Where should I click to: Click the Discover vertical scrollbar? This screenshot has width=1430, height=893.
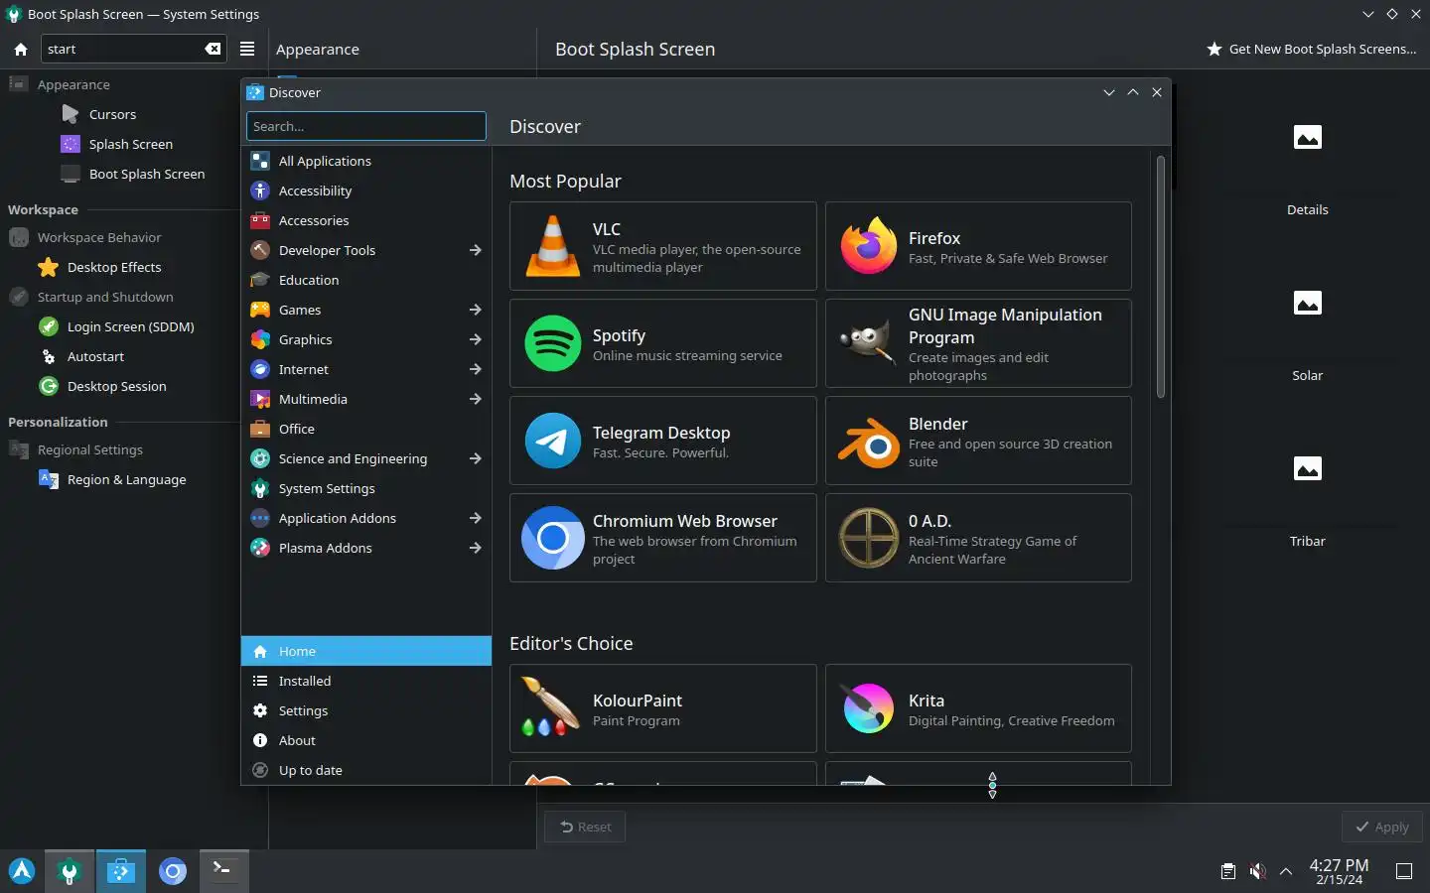1160,277
